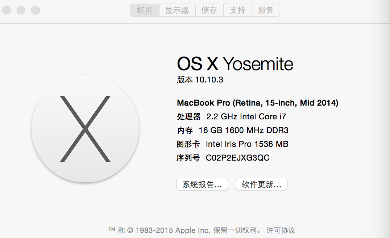Show the 服务 tab
The height and width of the screenshot is (238, 390).
(266, 10)
